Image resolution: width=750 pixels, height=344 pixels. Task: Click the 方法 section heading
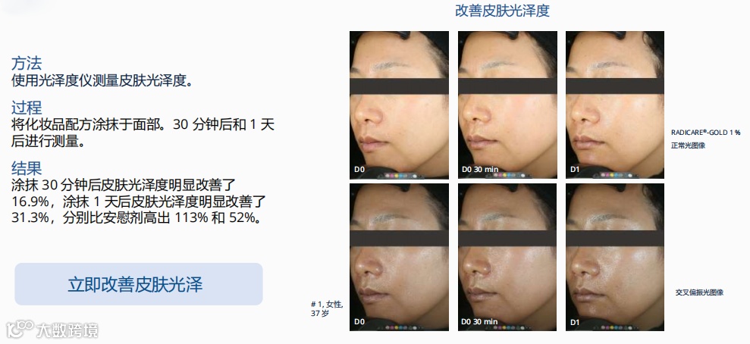27,63
